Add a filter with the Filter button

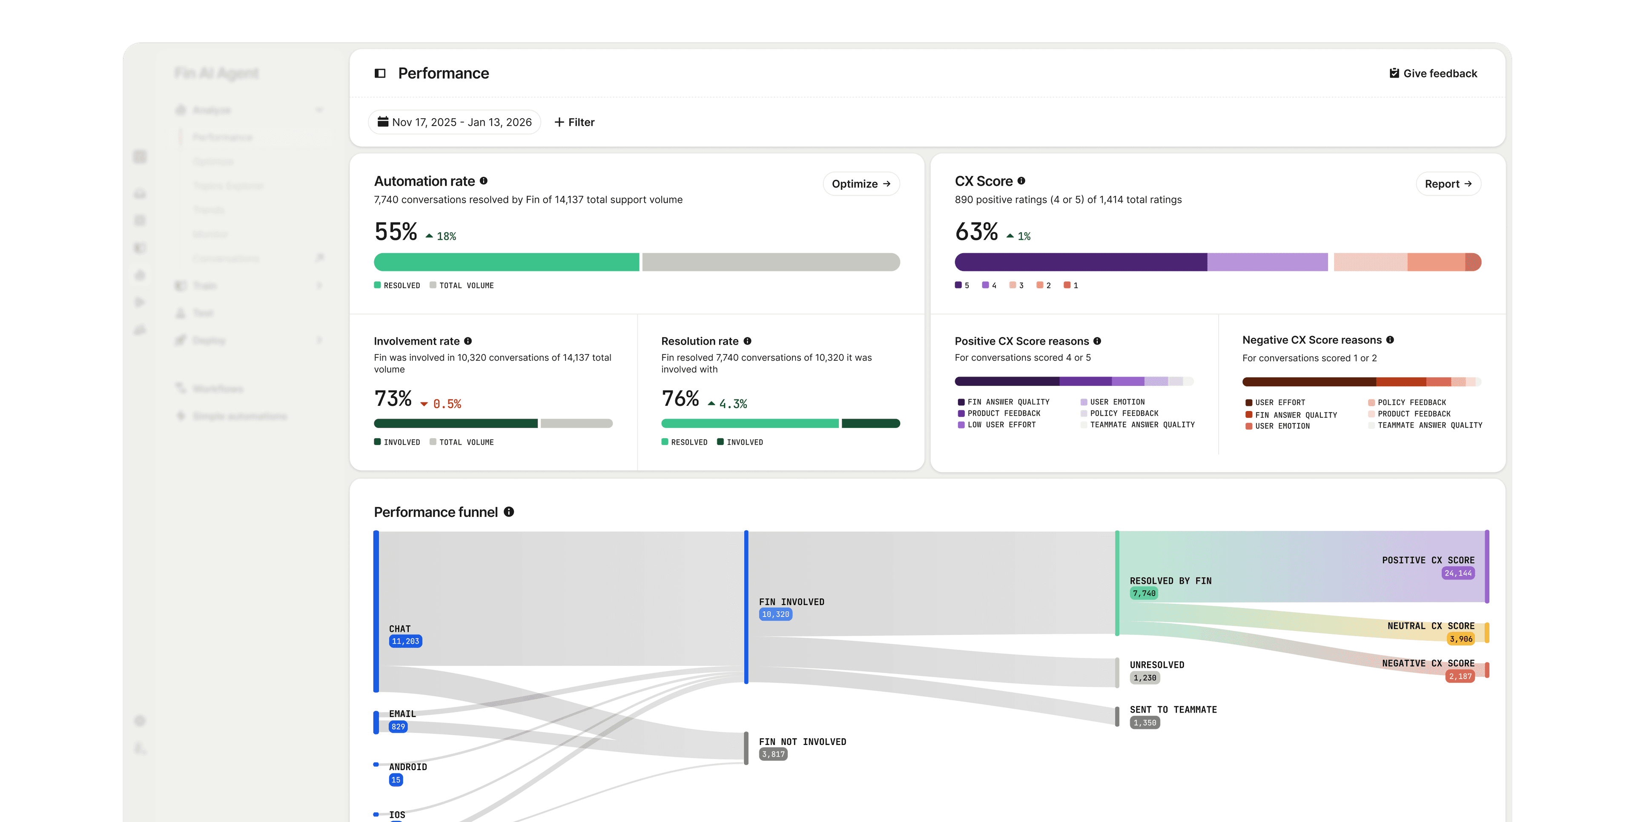[574, 122]
